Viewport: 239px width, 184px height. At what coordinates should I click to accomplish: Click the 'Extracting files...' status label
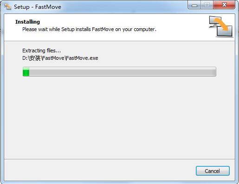point(41,51)
